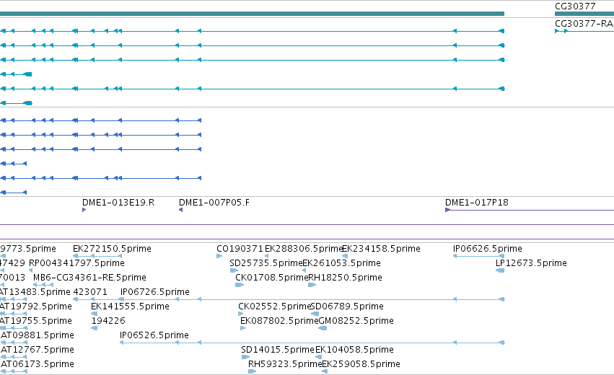Click the AT06173.5prime label

click(x=38, y=364)
